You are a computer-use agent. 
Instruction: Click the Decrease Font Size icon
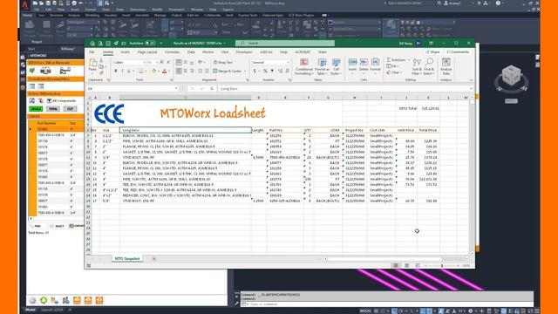168,62
